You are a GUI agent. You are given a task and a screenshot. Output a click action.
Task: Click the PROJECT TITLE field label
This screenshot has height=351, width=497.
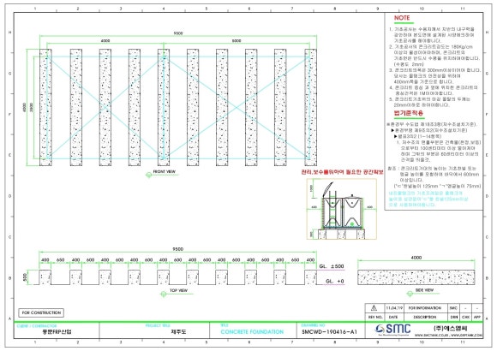pyautogui.click(x=158, y=325)
